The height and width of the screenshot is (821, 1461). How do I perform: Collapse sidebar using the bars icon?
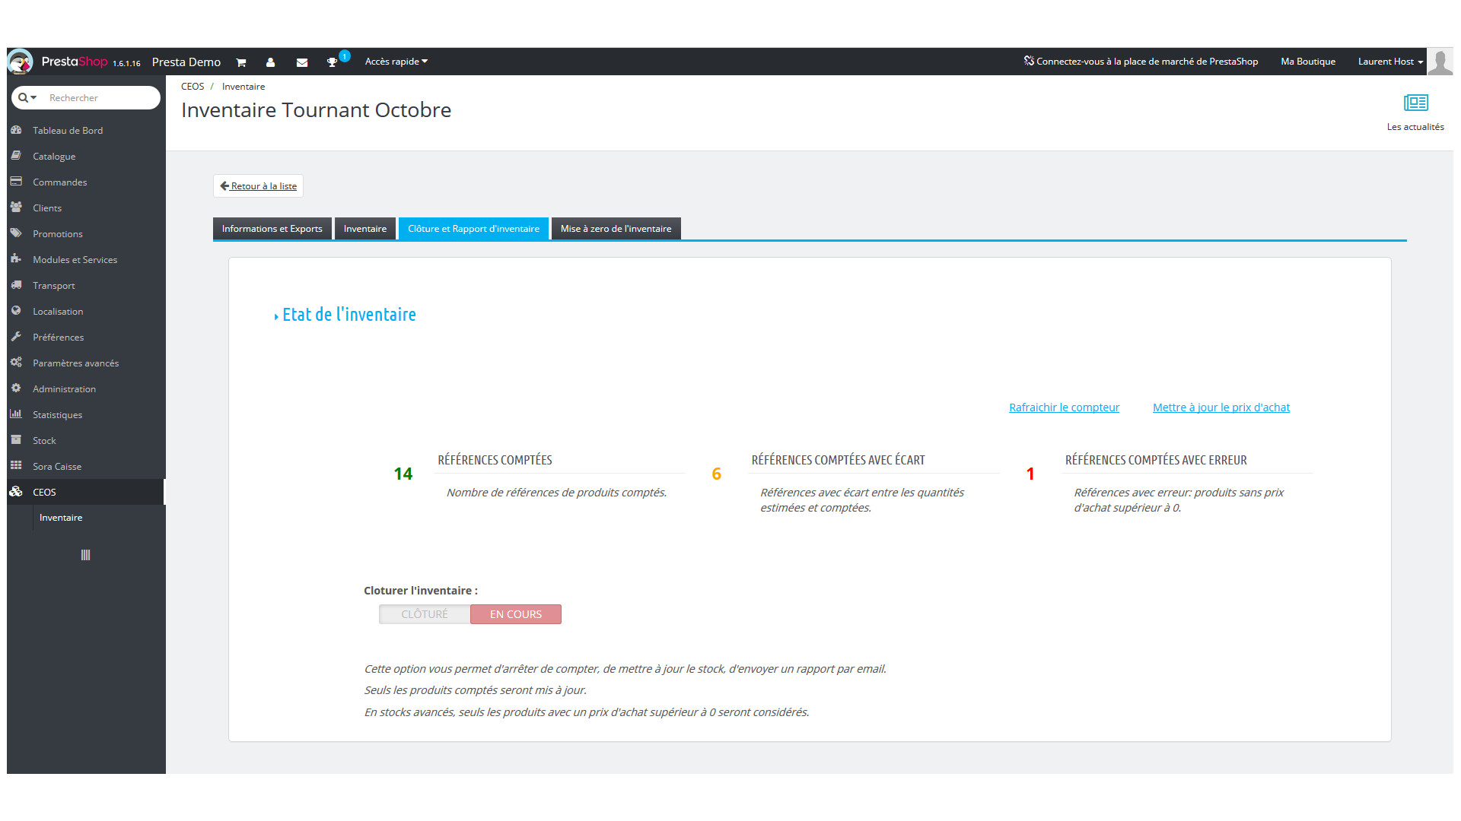click(x=85, y=556)
